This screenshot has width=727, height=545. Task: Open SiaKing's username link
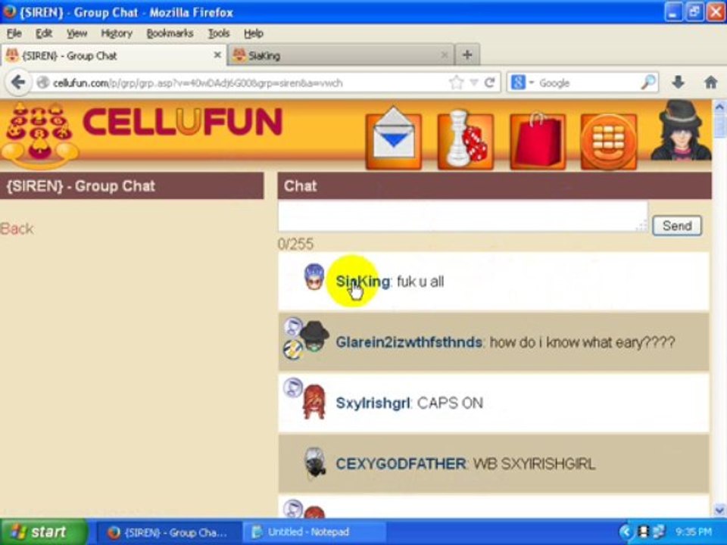363,282
